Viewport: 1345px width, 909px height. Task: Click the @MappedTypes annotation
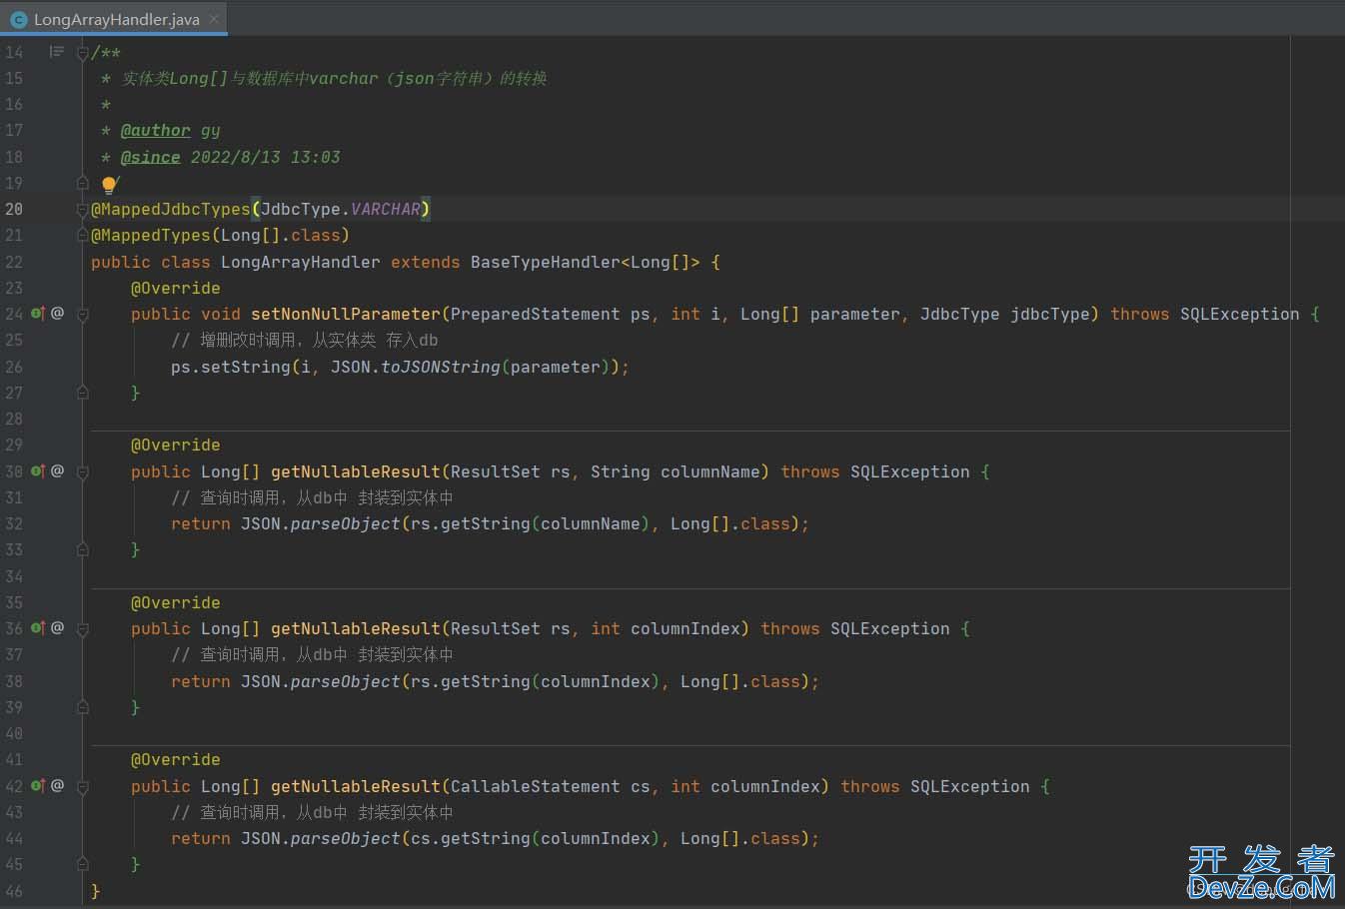(151, 235)
